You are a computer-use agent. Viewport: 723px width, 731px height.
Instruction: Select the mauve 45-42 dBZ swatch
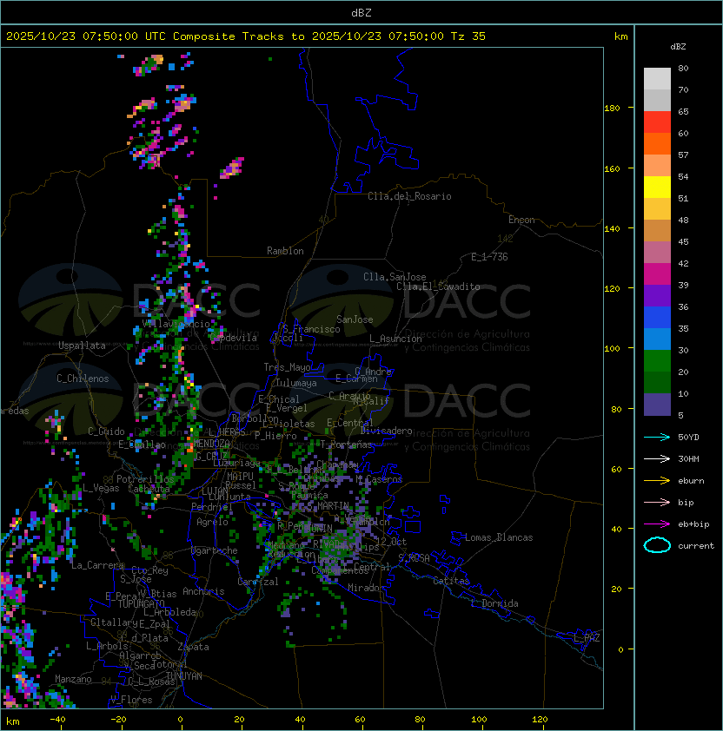[x=657, y=253]
